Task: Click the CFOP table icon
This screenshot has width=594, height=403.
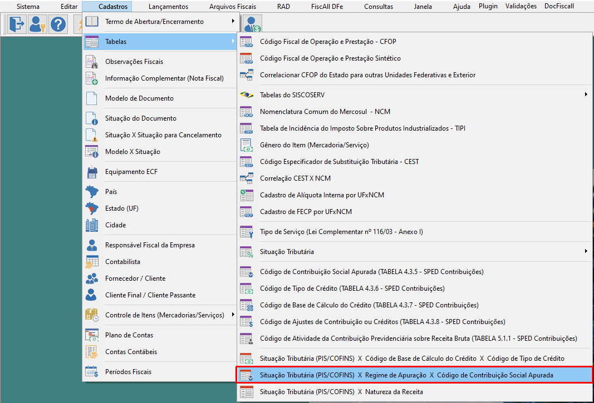Action: click(246, 42)
